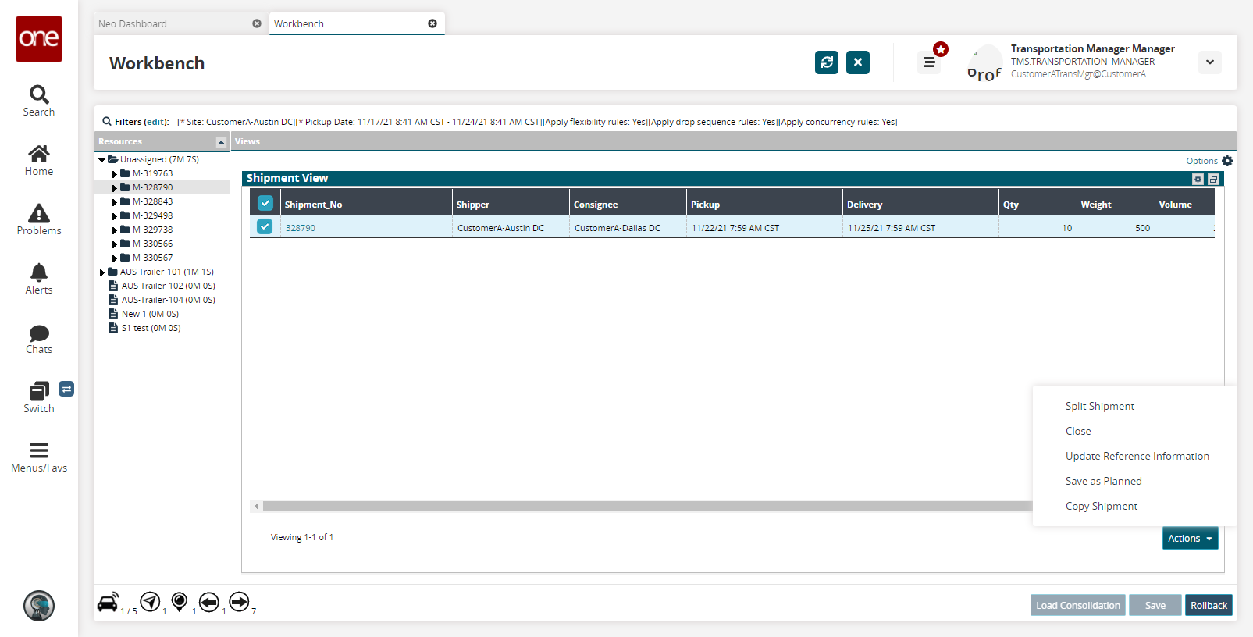Image resolution: width=1253 pixels, height=637 pixels.
Task: Open Filters magnifier icon
Action: click(107, 122)
